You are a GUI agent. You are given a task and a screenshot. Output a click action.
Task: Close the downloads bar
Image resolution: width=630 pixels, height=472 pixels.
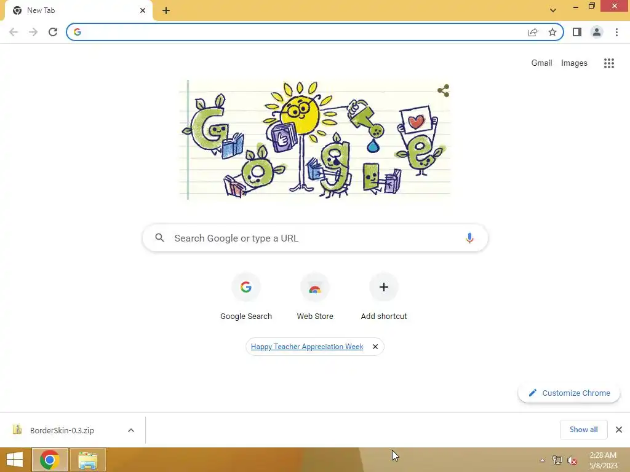[x=619, y=430]
